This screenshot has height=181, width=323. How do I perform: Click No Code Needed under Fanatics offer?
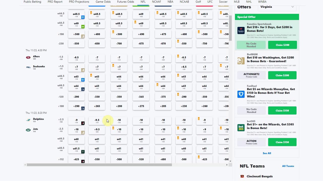click(251, 45)
